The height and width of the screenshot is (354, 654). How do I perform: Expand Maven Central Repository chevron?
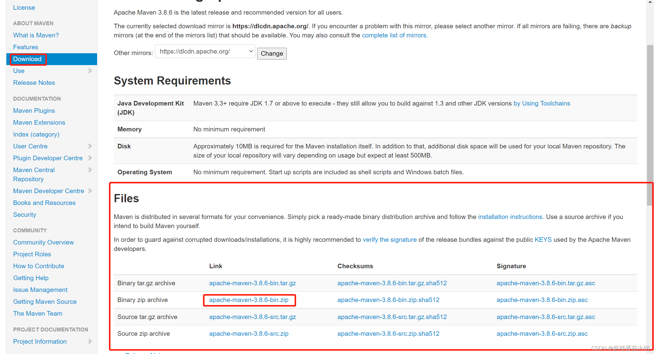click(x=90, y=170)
